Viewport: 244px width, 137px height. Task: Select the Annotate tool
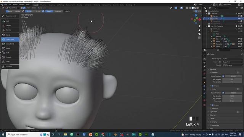[x=10, y=67]
